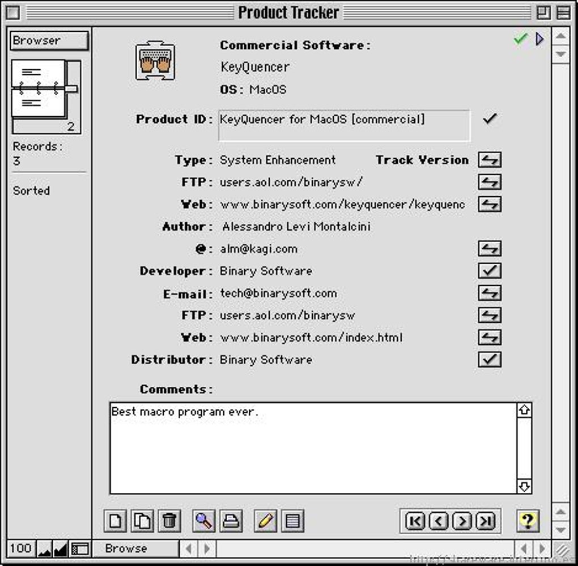Click the Type System Enhancement value
The height and width of the screenshot is (566, 578).
278,160
